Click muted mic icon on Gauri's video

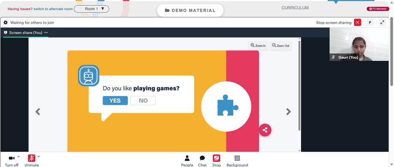[333, 57]
